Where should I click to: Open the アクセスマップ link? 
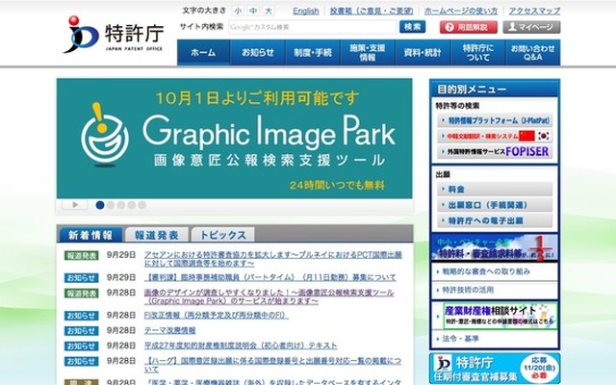pyautogui.click(x=534, y=11)
